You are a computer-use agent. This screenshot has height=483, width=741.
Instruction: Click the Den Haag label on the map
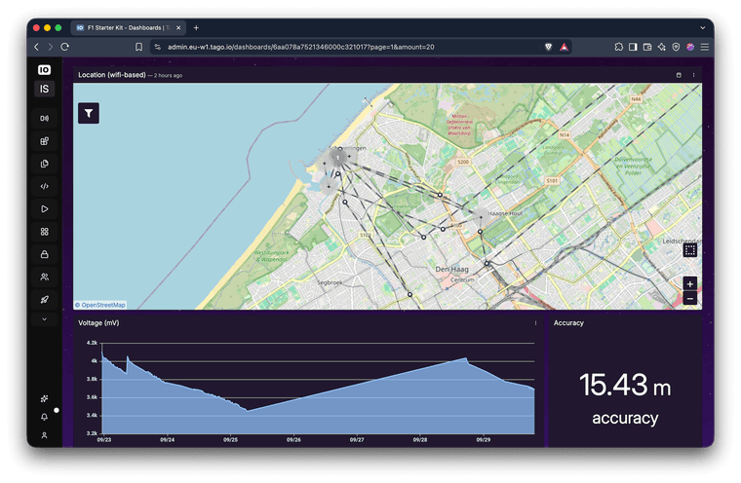point(451,269)
